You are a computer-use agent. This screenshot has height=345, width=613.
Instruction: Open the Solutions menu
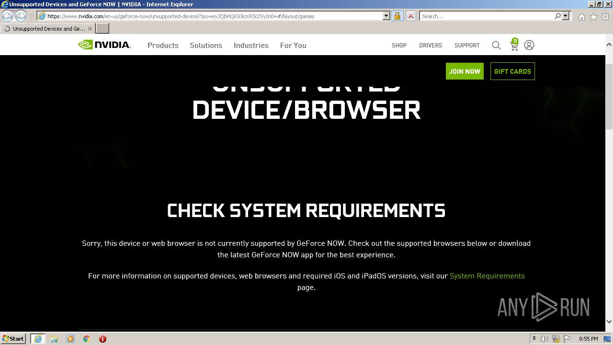pos(206,45)
